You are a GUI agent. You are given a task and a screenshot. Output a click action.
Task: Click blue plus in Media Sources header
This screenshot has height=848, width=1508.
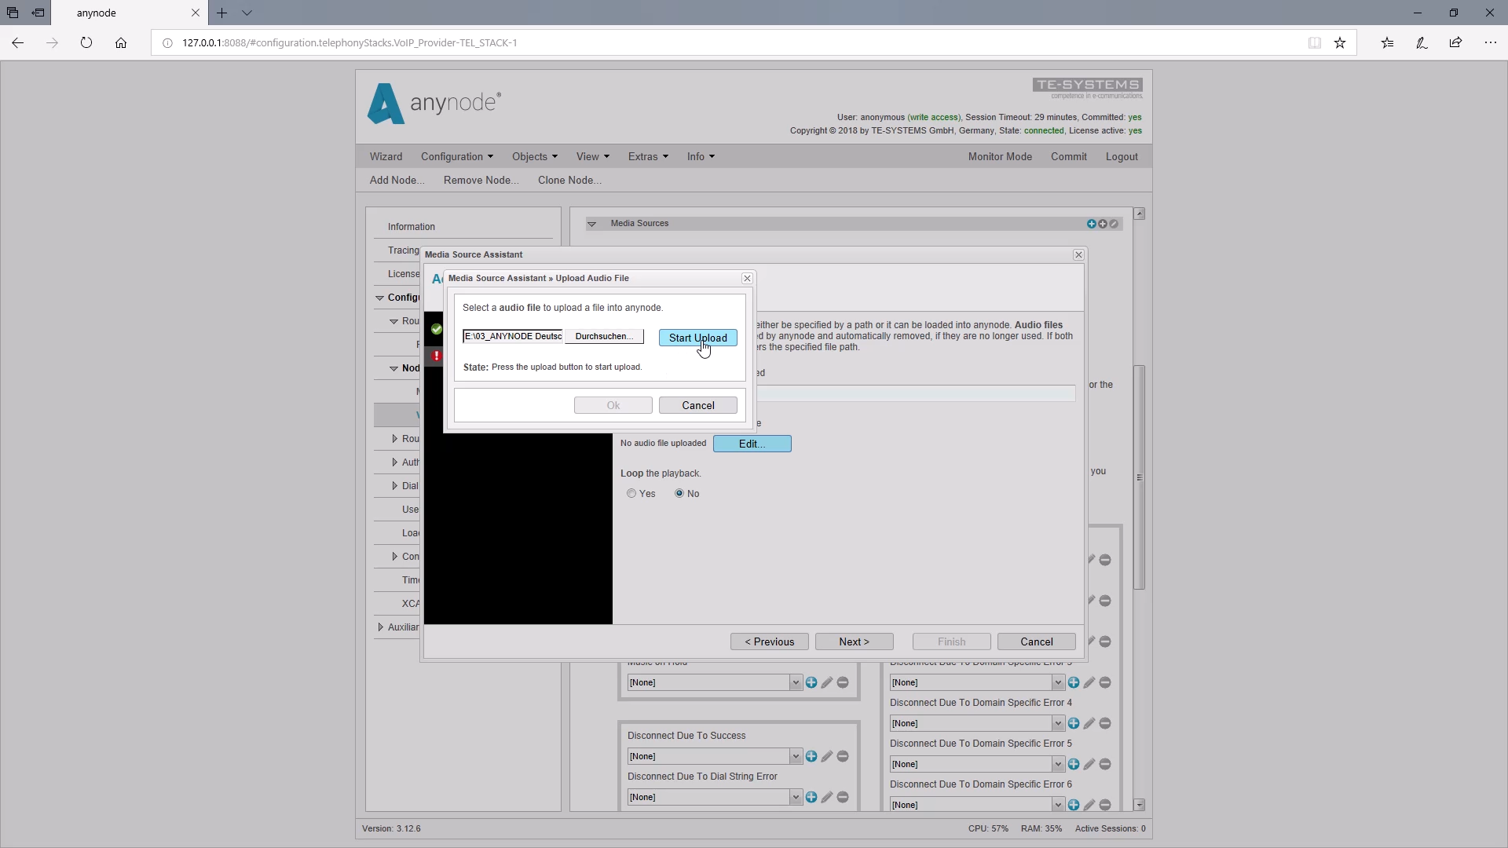[1091, 224]
